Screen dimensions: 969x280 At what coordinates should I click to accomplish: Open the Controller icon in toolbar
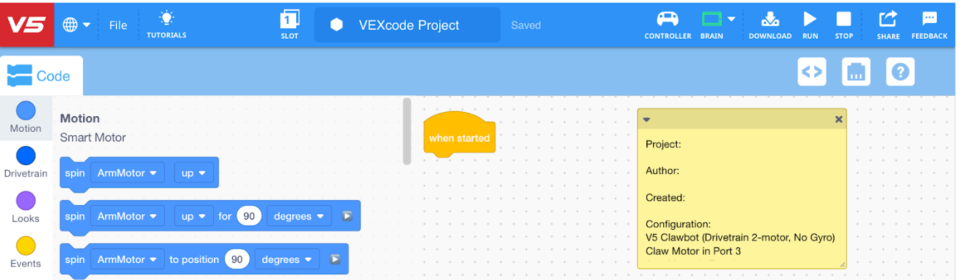click(667, 19)
